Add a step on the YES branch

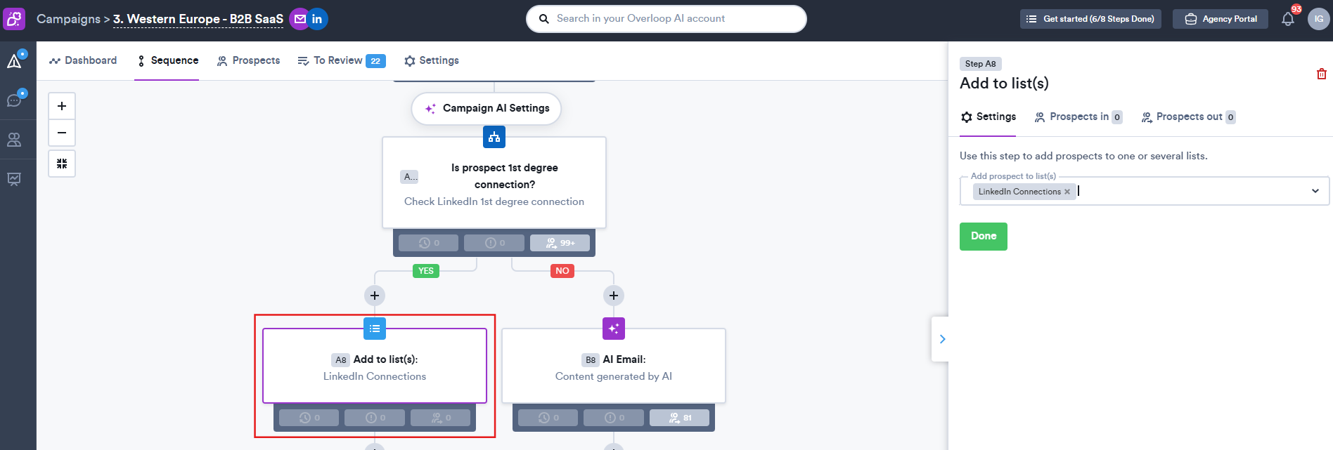click(x=375, y=296)
